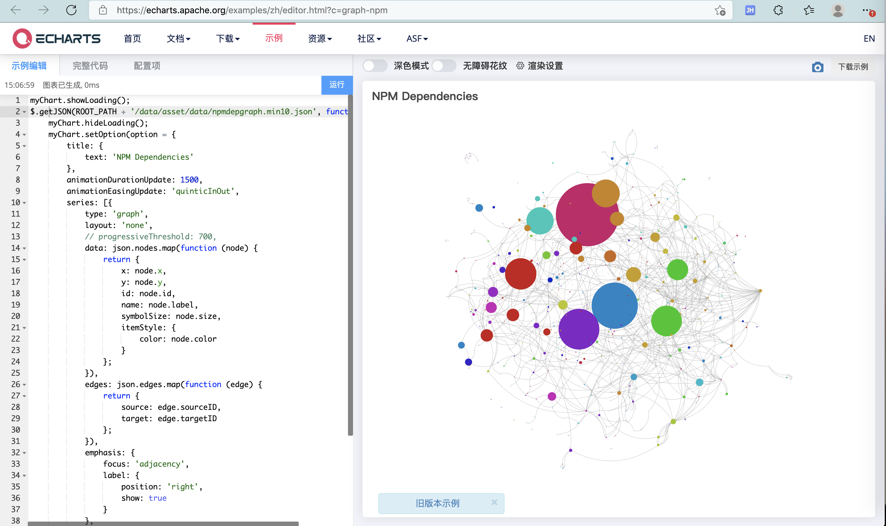Click the 运行 run button
The image size is (886, 526).
(x=337, y=85)
